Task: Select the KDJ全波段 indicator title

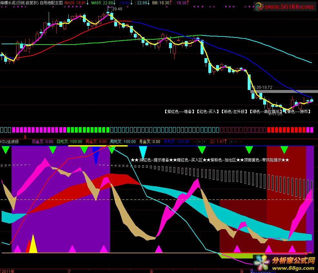Action: [10, 141]
